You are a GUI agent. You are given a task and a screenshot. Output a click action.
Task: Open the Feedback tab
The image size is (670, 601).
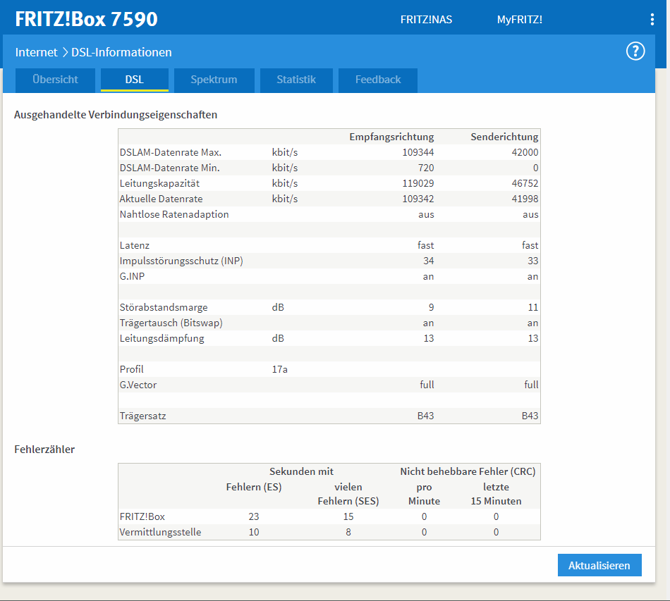coord(378,80)
